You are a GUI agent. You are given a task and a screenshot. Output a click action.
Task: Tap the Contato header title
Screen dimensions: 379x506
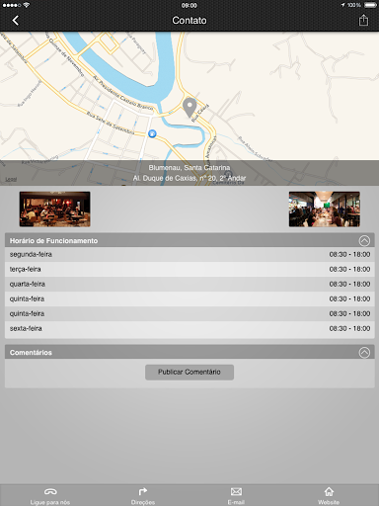[x=189, y=21]
